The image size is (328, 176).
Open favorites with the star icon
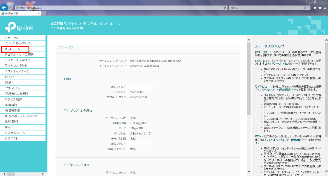tap(320, 8)
